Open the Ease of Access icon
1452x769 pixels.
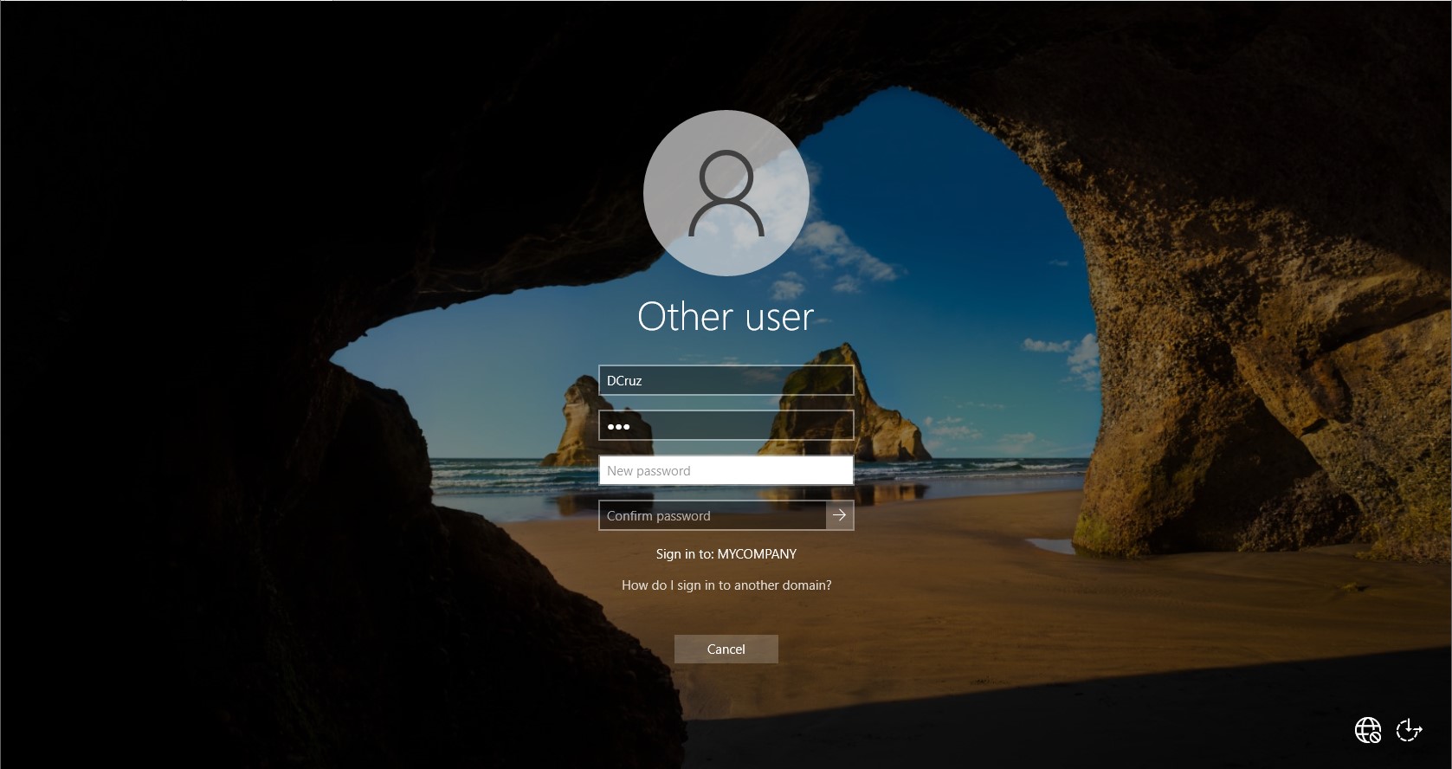(x=1409, y=730)
